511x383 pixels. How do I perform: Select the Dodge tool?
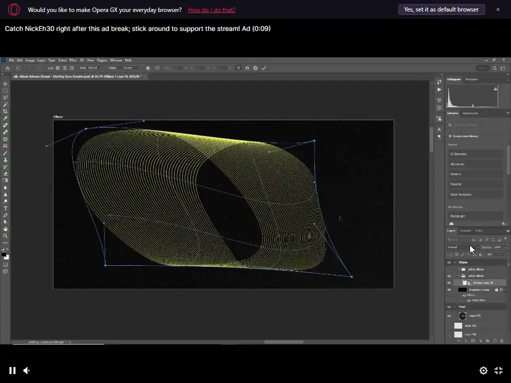click(5, 201)
